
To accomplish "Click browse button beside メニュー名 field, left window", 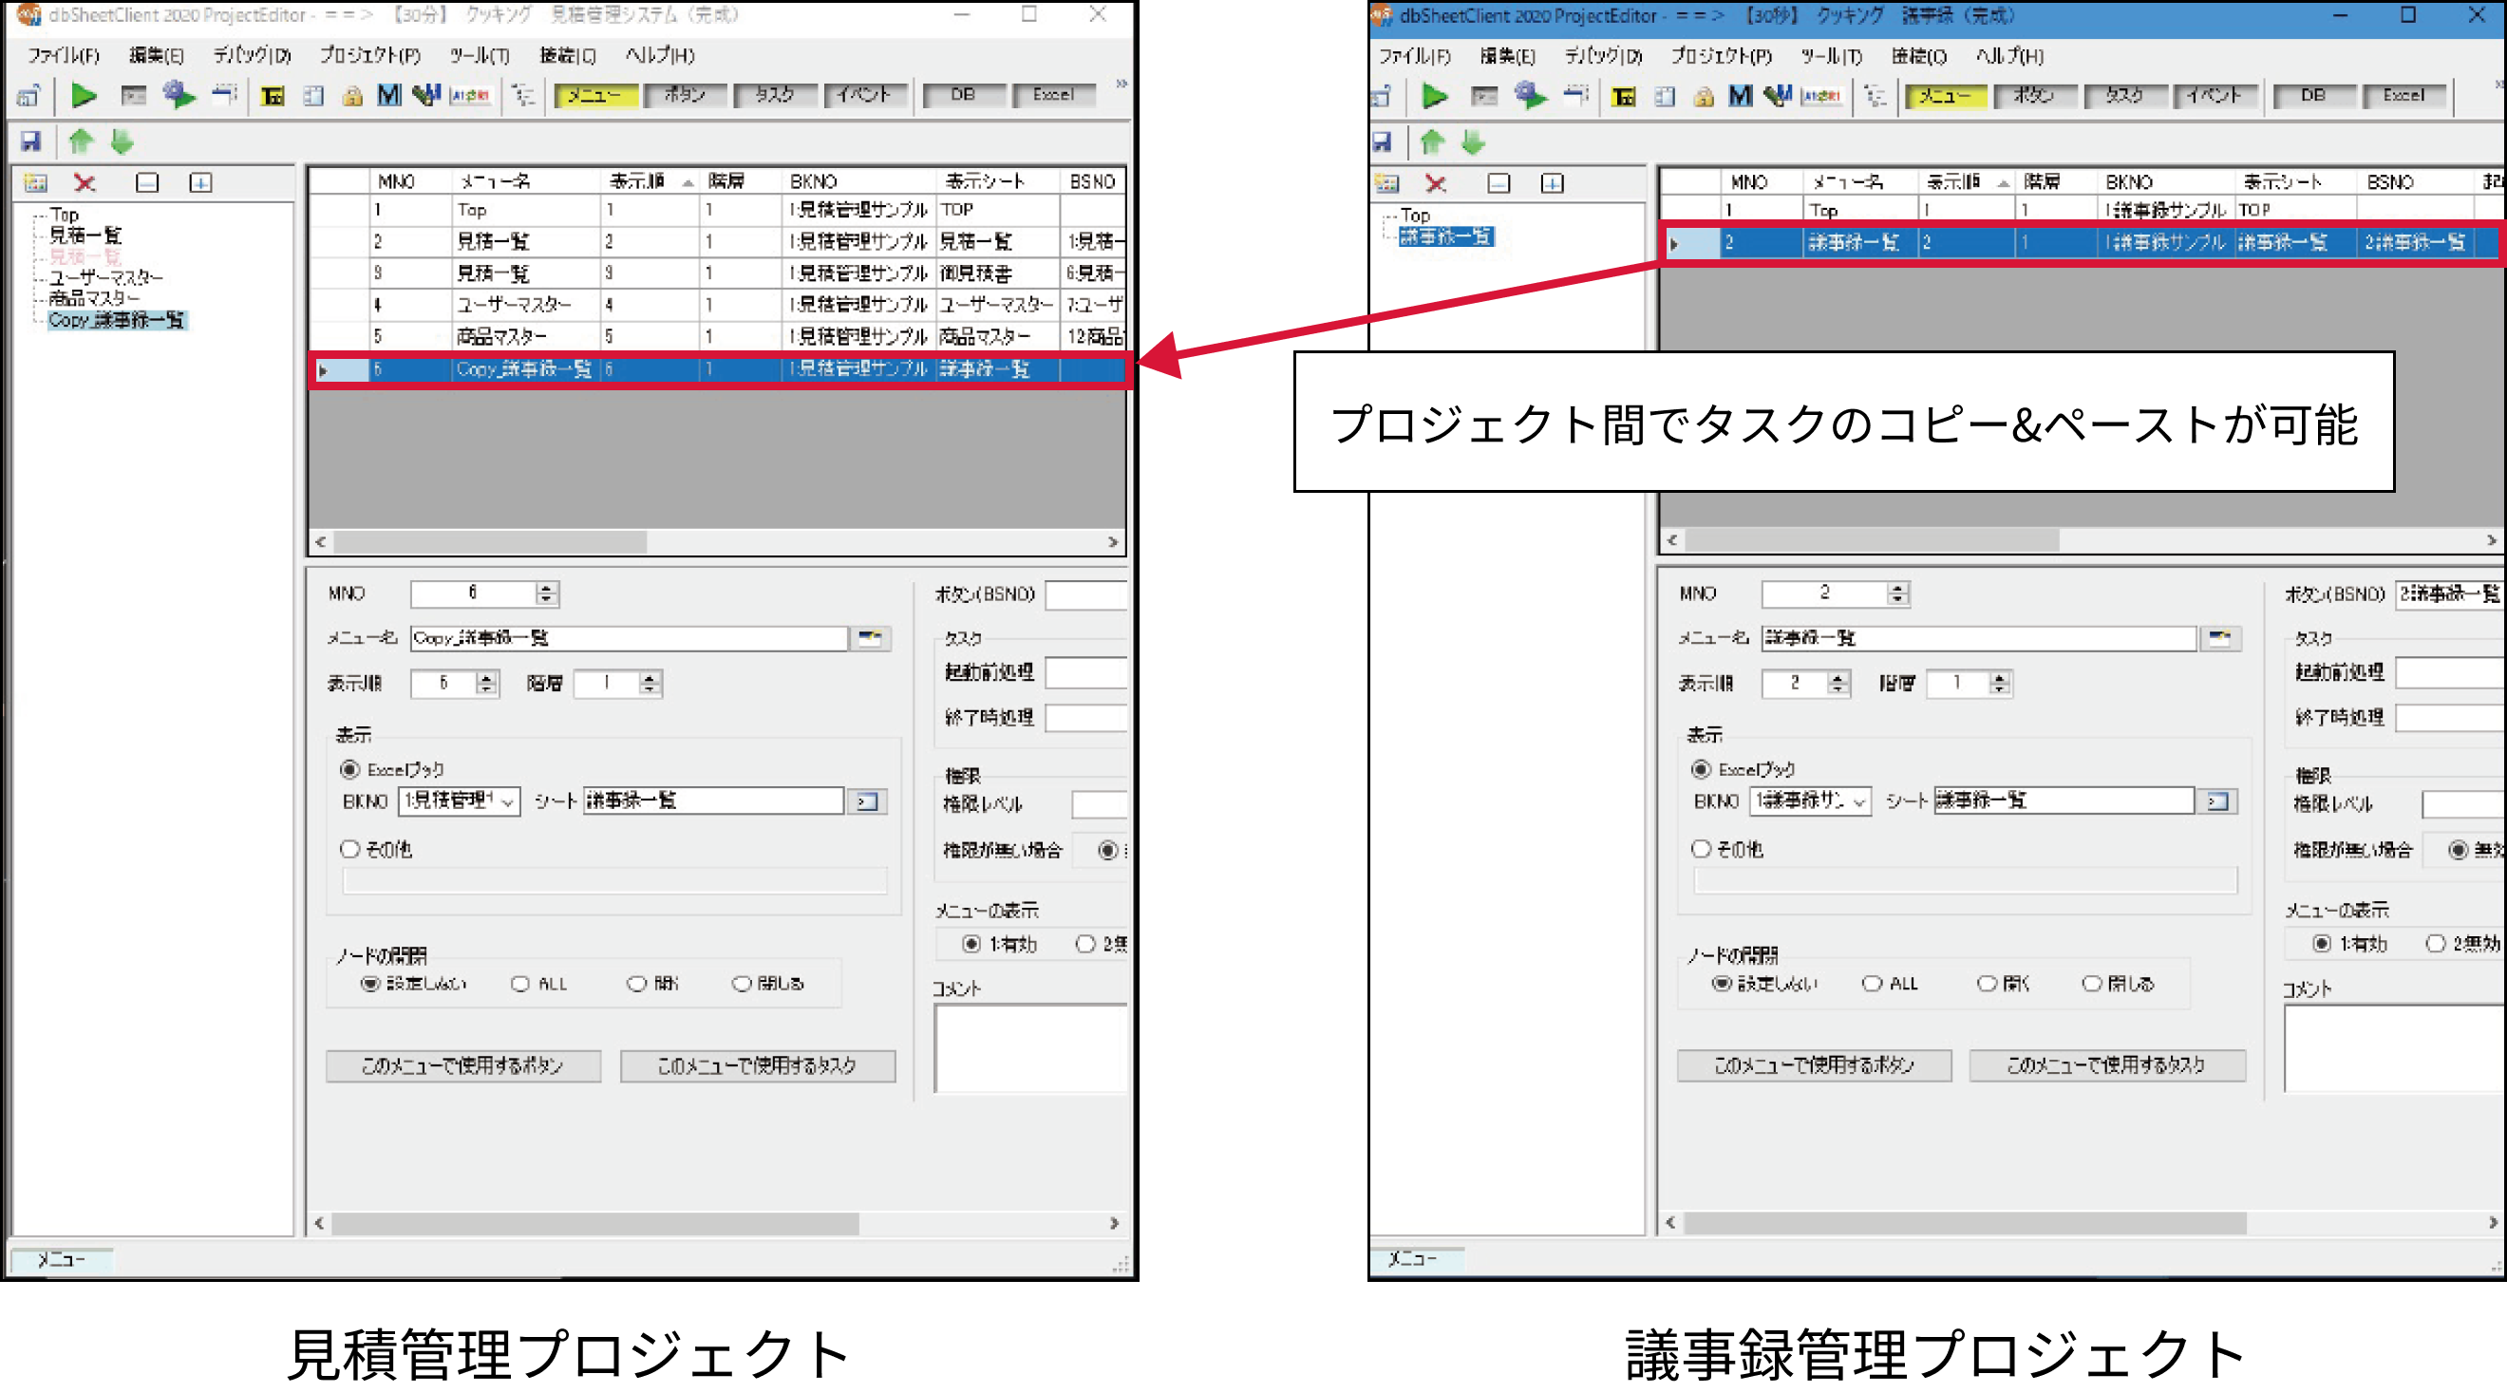I will point(870,639).
